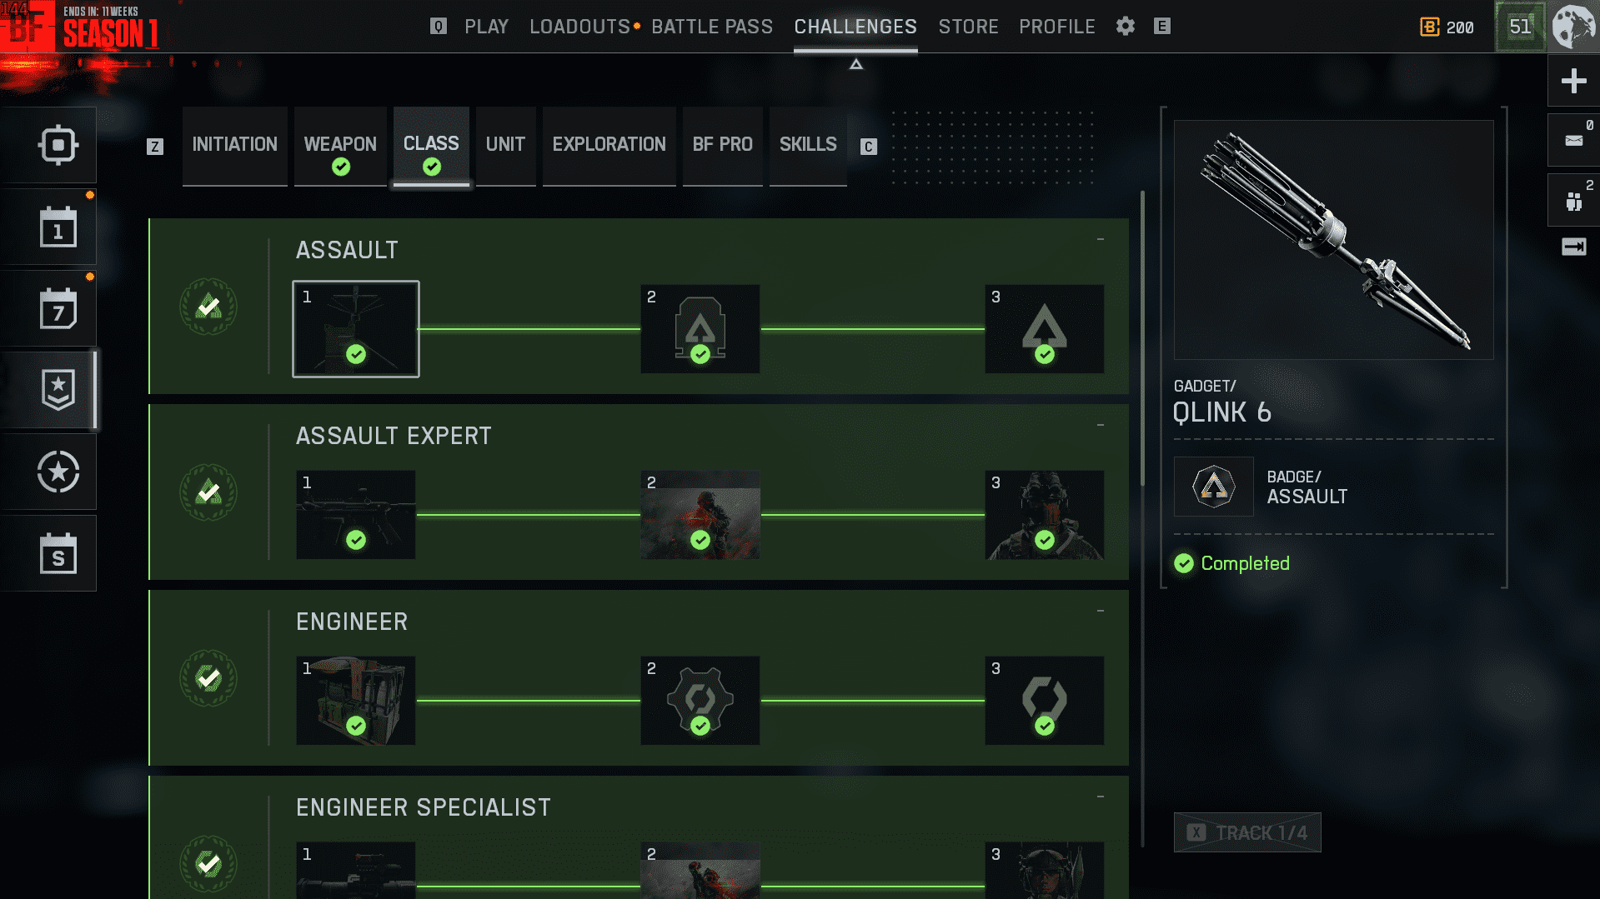Select Engineer tier 1 reward thumbnail
The height and width of the screenshot is (899, 1600).
click(x=355, y=701)
